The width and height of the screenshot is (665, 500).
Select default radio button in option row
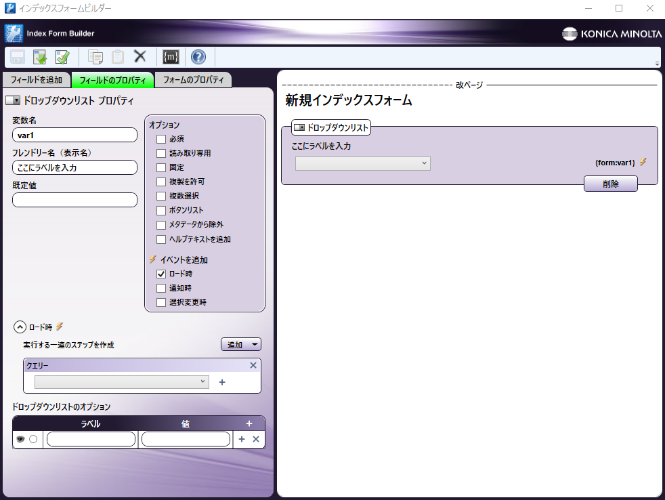click(33, 439)
